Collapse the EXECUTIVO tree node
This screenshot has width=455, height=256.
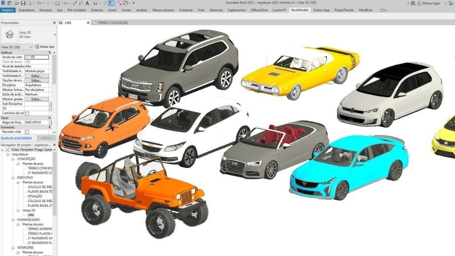point(13,177)
